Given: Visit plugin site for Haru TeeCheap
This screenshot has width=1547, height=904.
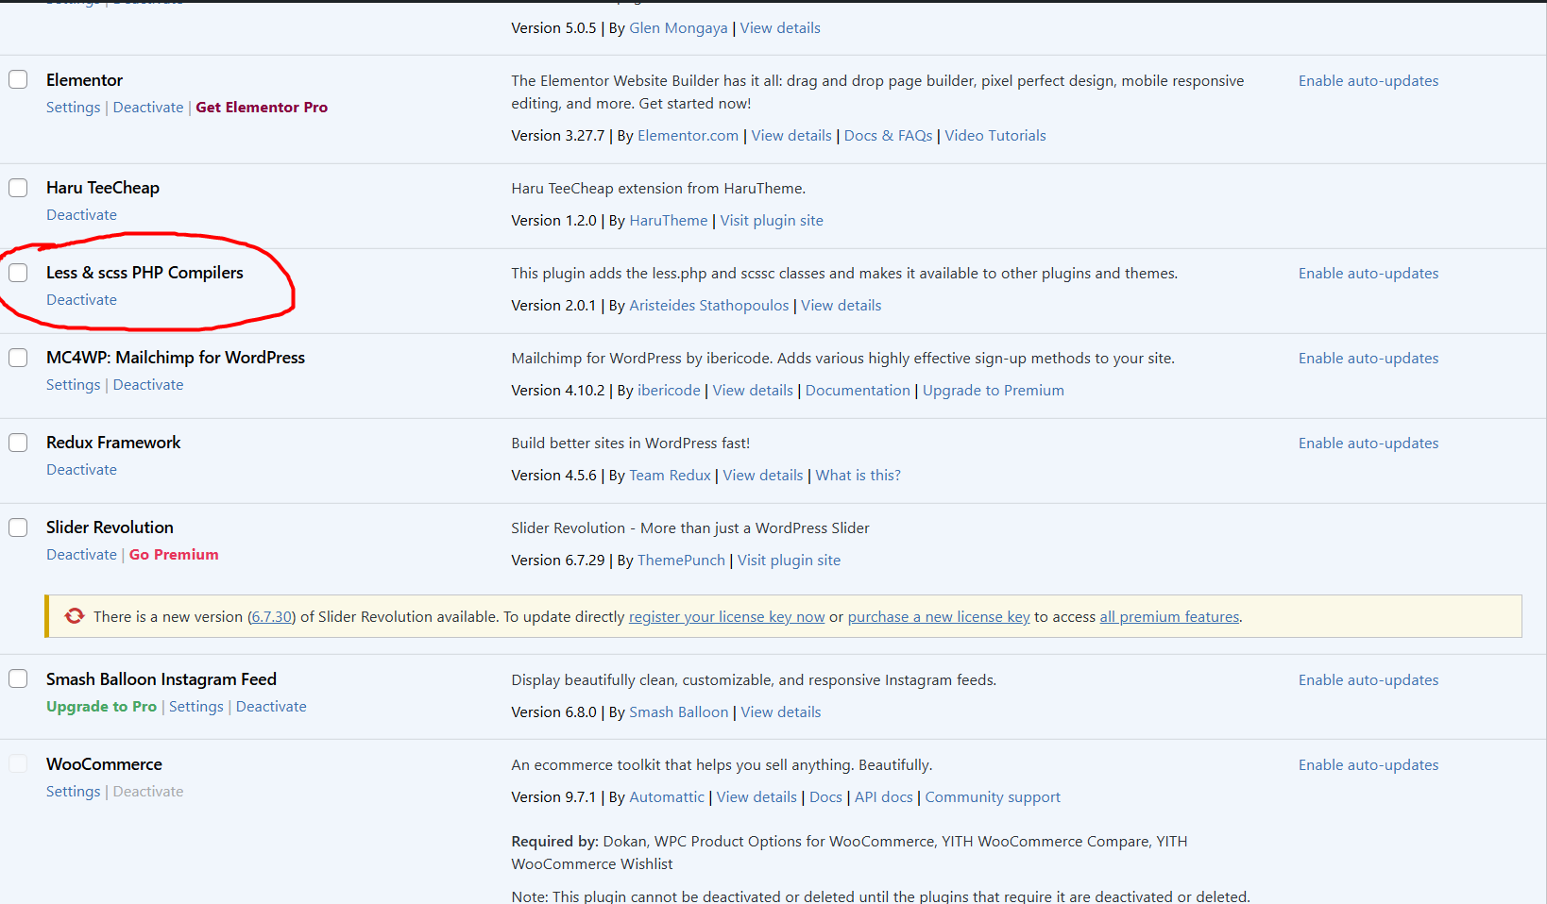Looking at the screenshot, I should pos(772,220).
